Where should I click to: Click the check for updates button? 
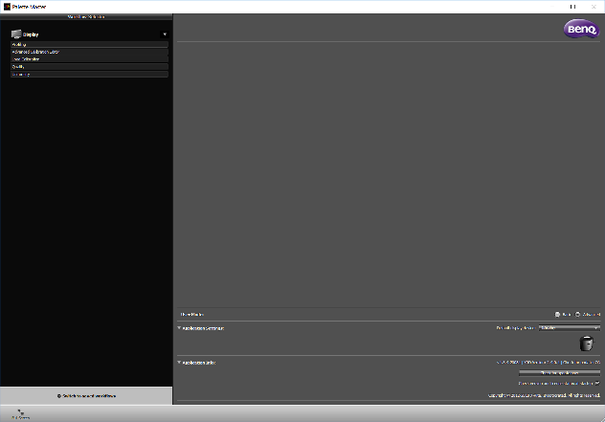click(x=559, y=373)
